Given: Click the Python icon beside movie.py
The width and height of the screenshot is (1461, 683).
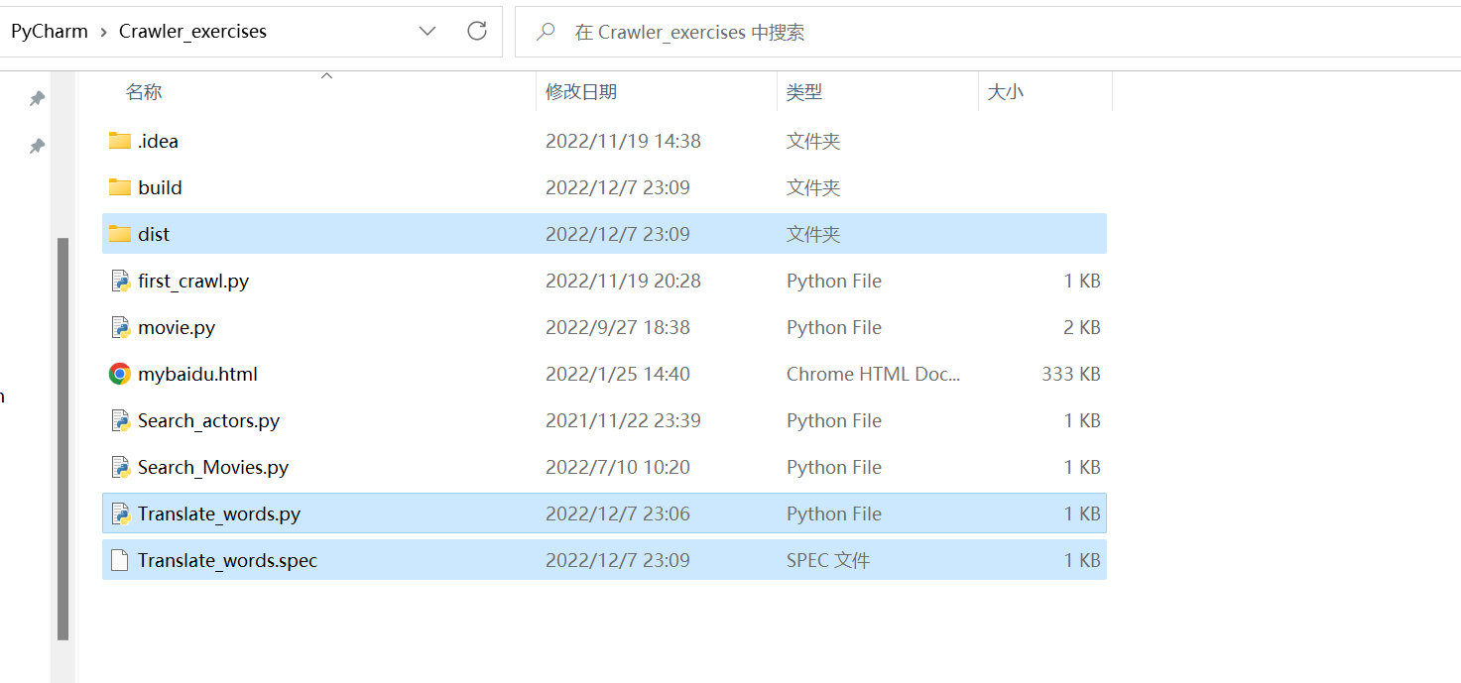Looking at the screenshot, I should pyautogui.click(x=120, y=327).
